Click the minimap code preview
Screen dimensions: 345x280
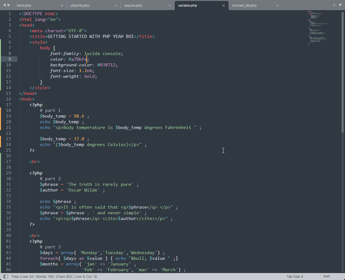point(318,28)
